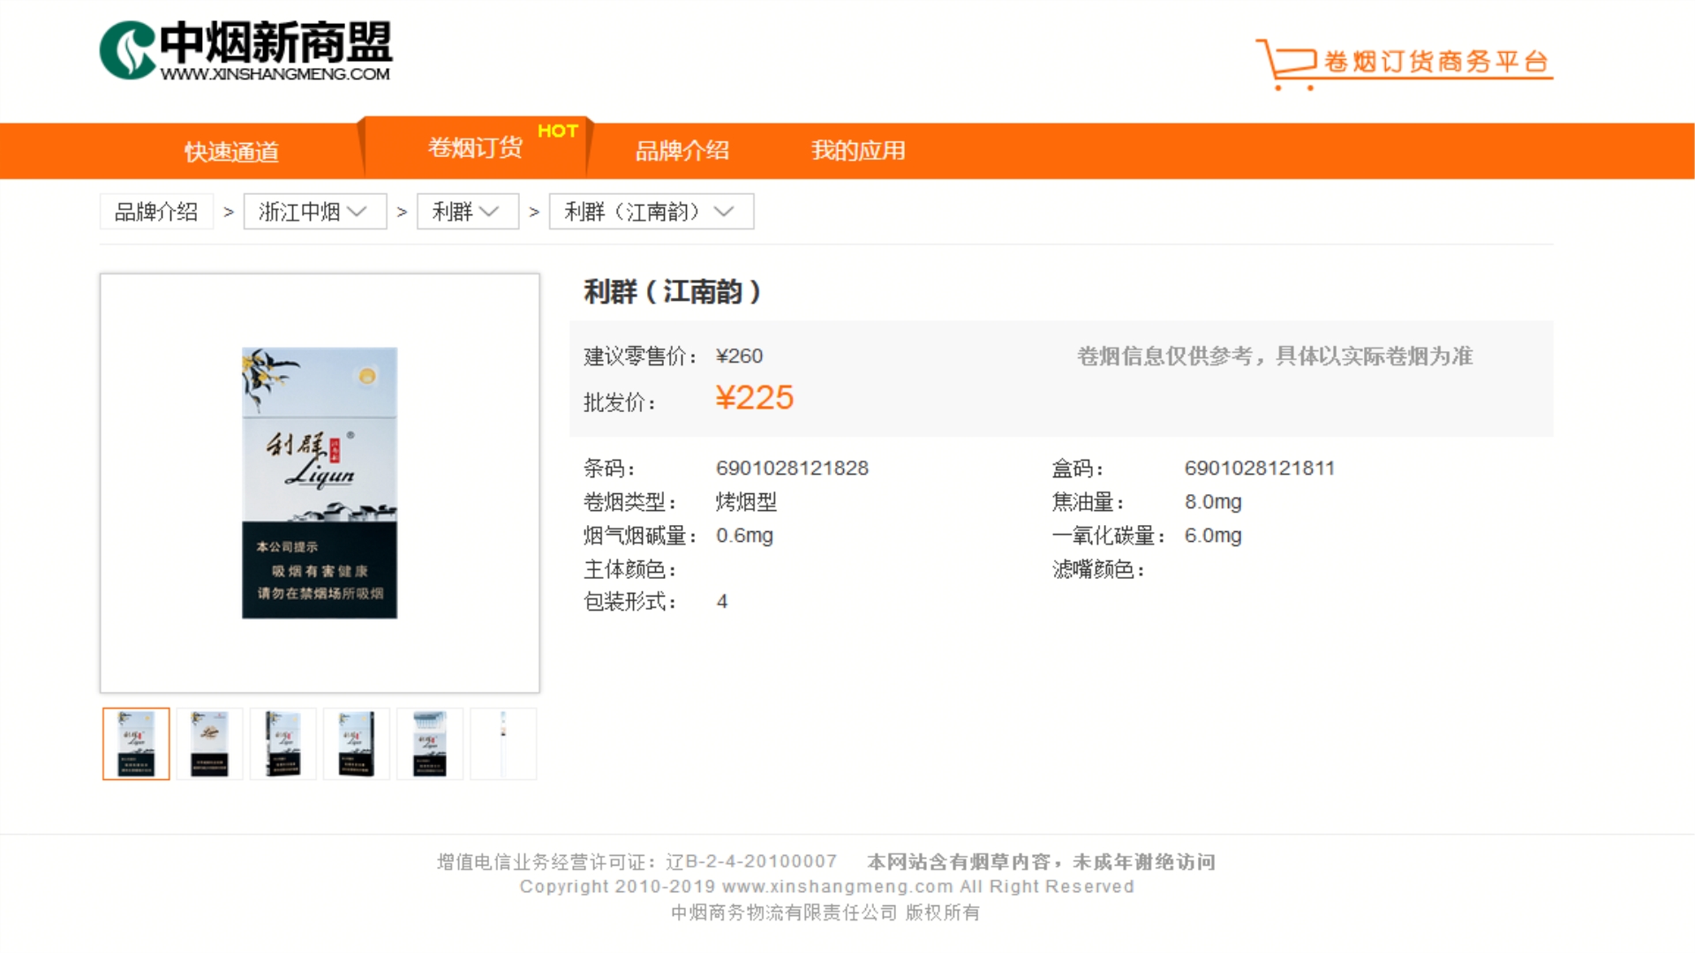Open the 品牌介绍 navigation item

click(682, 151)
